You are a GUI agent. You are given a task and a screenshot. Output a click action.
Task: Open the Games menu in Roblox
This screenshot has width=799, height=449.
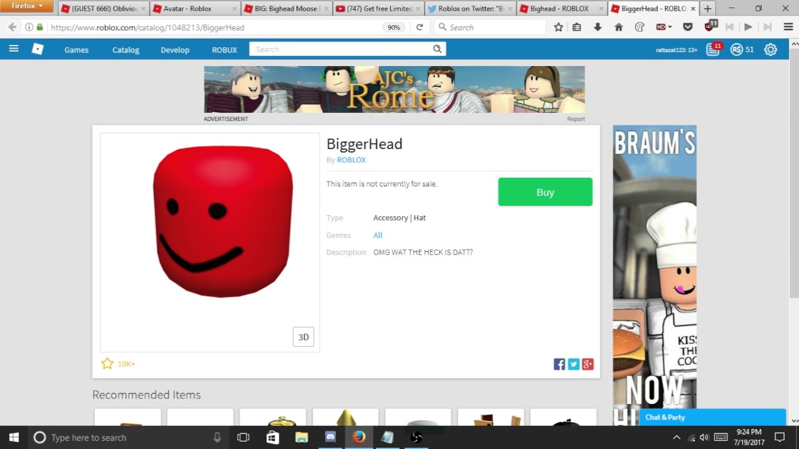(x=77, y=50)
